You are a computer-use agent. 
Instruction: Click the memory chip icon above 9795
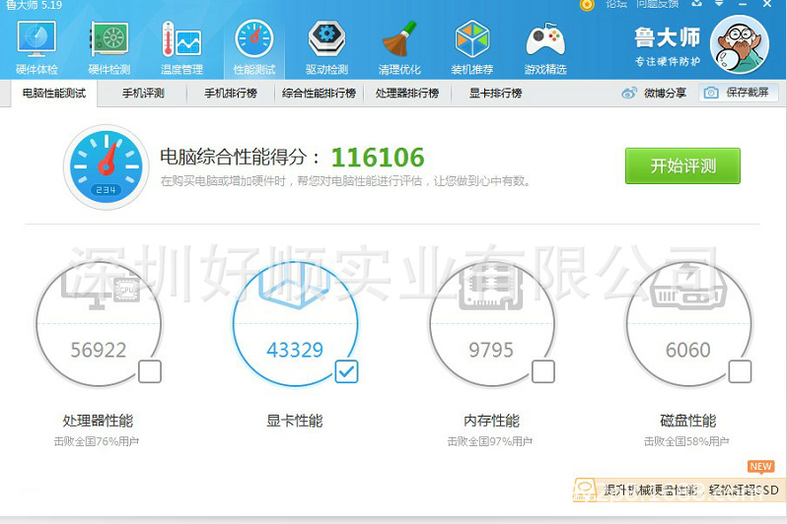point(491,288)
